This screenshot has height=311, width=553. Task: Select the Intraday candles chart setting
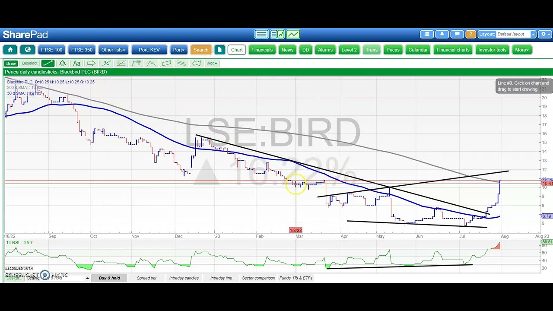pos(184,278)
